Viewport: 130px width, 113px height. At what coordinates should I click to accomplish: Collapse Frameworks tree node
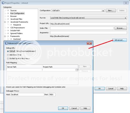tap(5, 36)
